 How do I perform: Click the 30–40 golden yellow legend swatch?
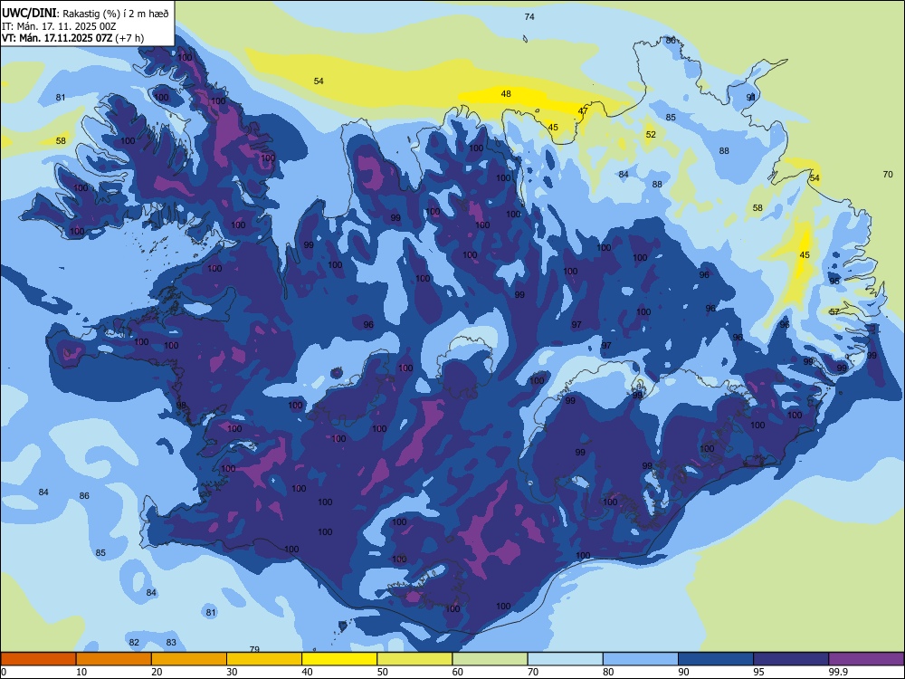[264, 659]
